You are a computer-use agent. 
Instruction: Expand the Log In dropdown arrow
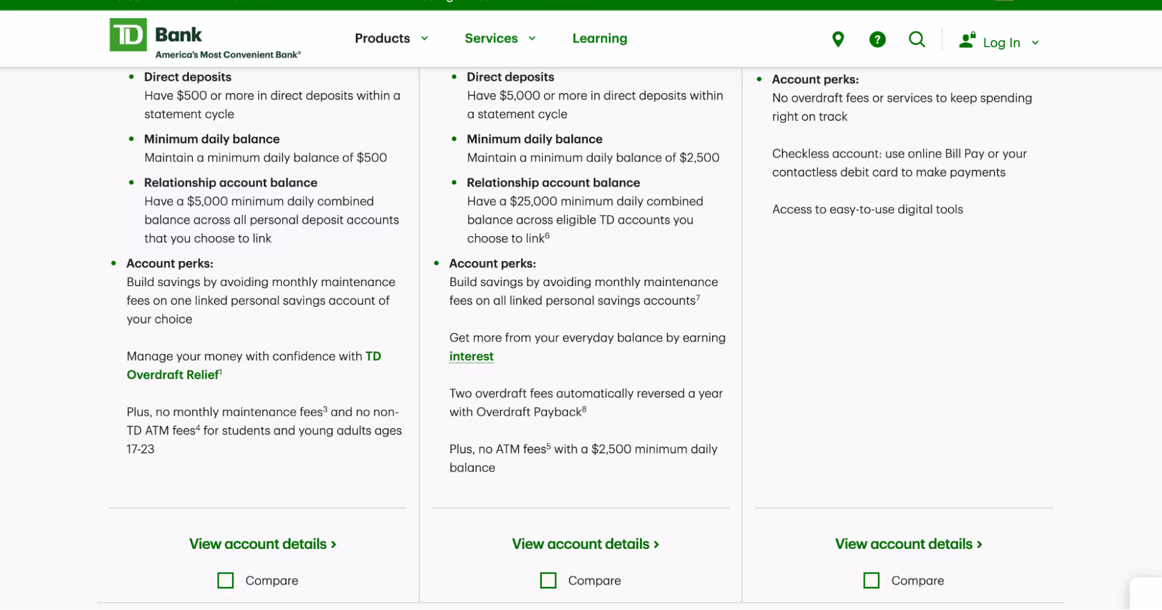(1035, 42)
